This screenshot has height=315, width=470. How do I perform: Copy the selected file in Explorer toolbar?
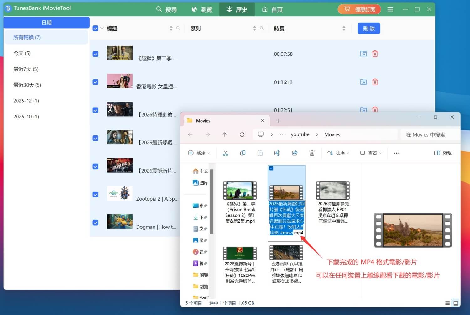tap(243, 153)
